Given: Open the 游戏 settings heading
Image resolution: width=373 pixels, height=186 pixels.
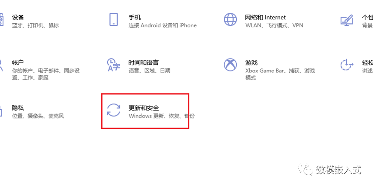Looking at the screenshot, I should [x=251, y=63].
